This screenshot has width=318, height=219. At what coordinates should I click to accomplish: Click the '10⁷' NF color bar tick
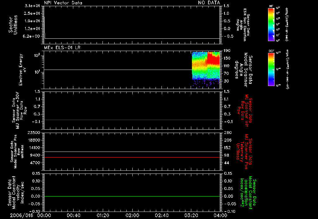(278, 35)
